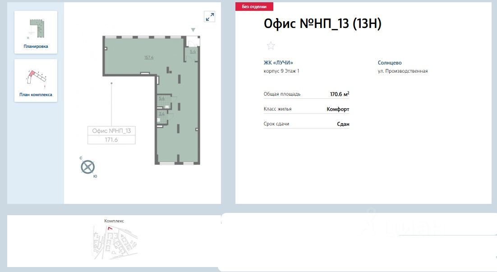Click the entrance arrow marker on plan
Screen dimensions: 497x272
tap(193, 30)
